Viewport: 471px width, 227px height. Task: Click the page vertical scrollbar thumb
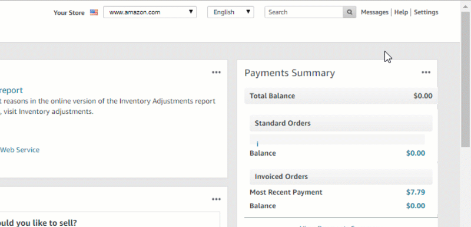pos(466,80)
